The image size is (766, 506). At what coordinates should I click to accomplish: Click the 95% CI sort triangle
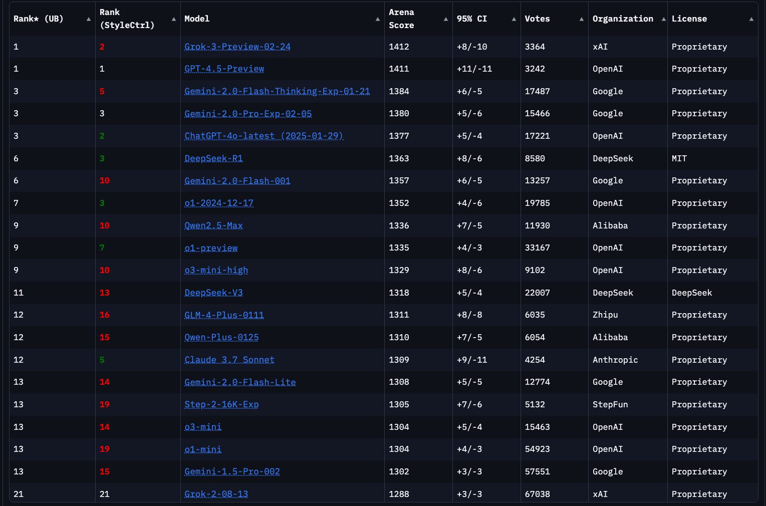pos(514,19)
